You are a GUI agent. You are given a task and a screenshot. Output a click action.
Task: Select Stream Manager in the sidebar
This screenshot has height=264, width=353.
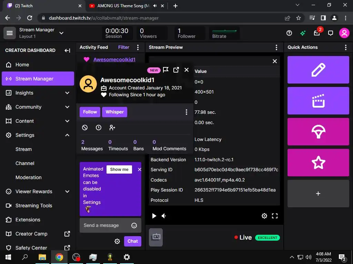coord(38,79)
